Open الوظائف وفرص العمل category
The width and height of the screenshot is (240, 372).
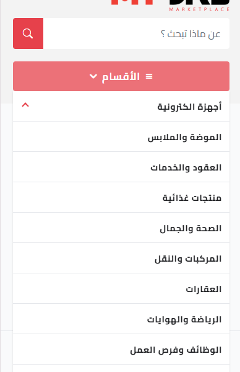[121, 349]
